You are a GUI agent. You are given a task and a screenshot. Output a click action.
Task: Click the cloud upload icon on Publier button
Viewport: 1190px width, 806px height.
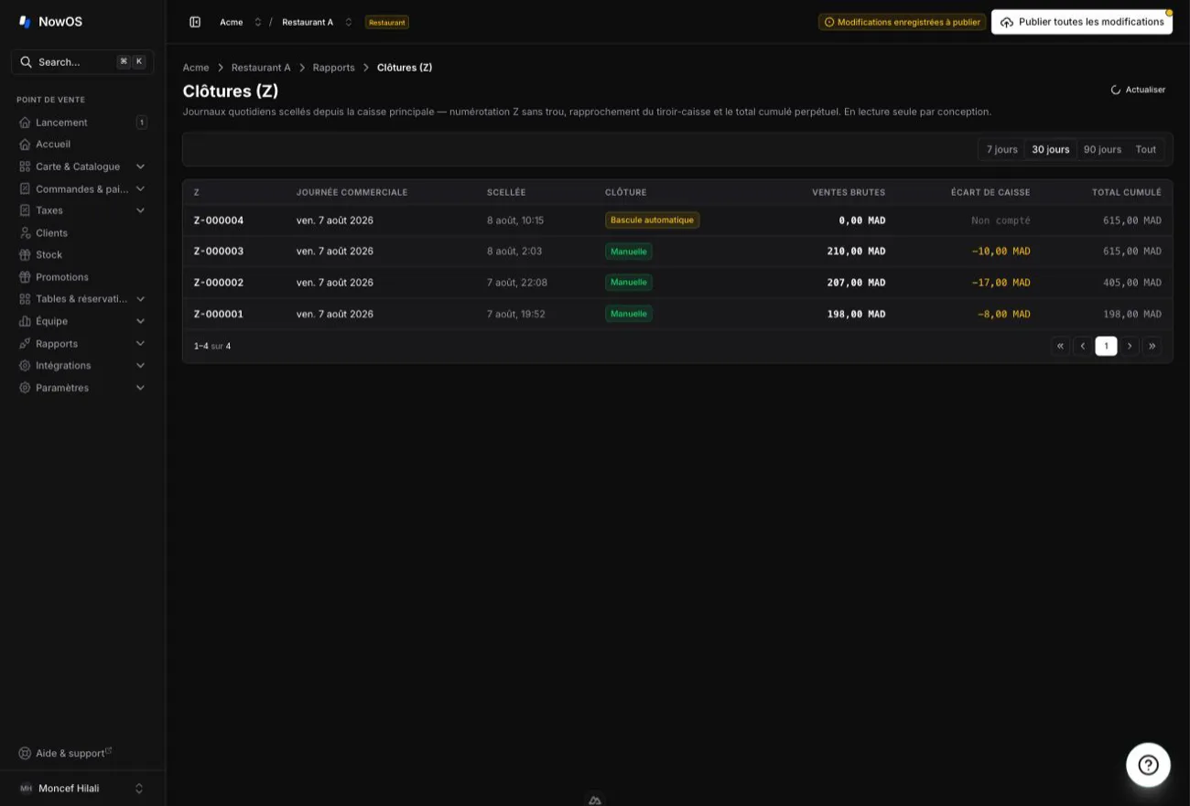[x=1007, y=22]
